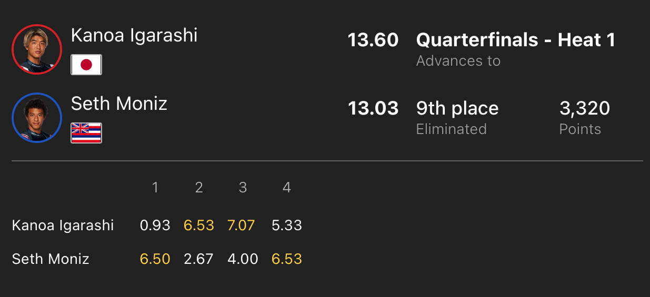
Task: Click Moniz's highlighted 6.50 wave score
Action: click(x=155, y=259)
